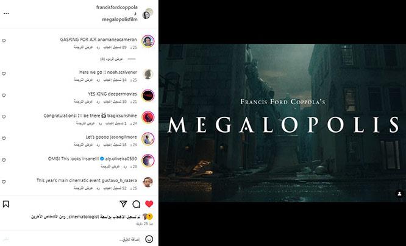The width and height of the screenshot is (406, 246).
Task: Open the three-dot more options menu
Action: (6, 13)
